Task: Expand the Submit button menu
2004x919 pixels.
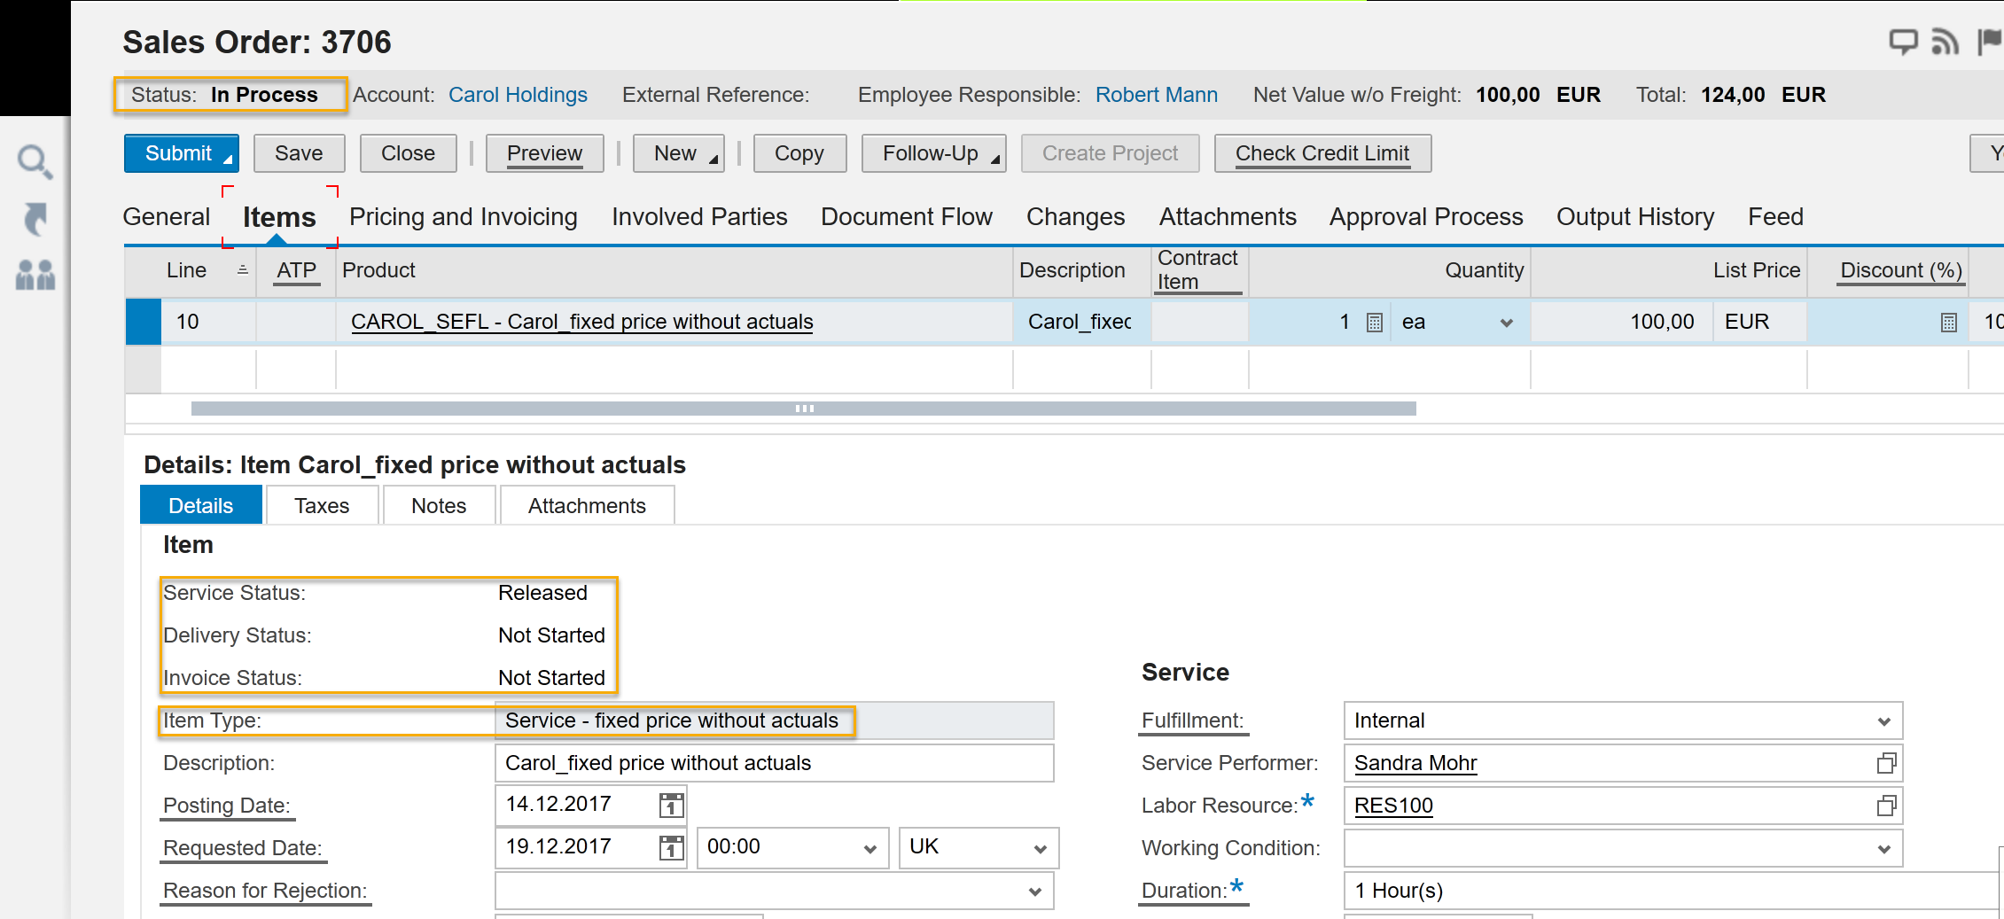Action: pyautogui.click(x=228, y=160)
